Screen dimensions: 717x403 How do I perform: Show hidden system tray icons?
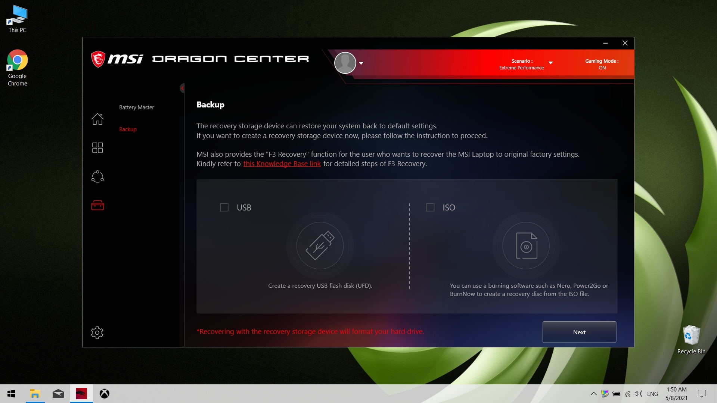(593, 394)
